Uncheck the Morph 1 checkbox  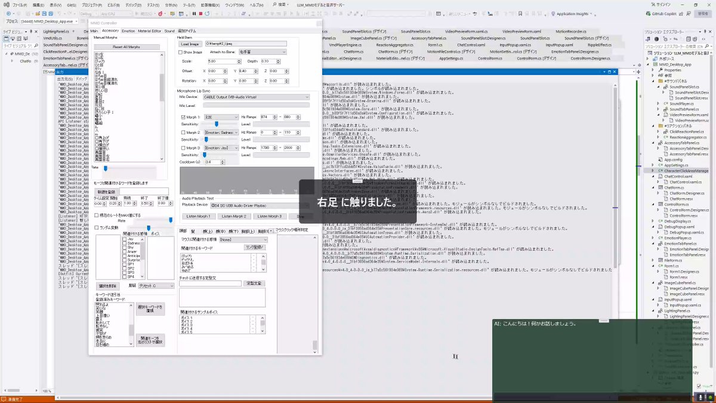[183, 117]
